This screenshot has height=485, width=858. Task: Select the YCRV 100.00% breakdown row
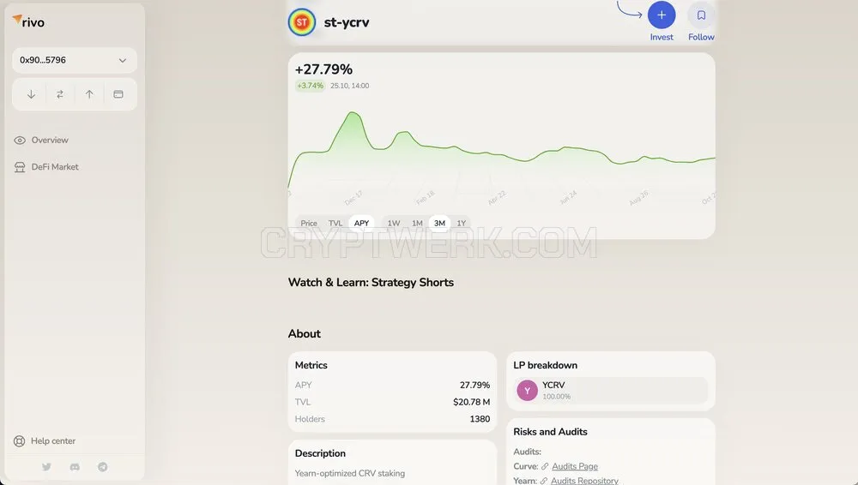pyautogui.click(x=611, y=391)
